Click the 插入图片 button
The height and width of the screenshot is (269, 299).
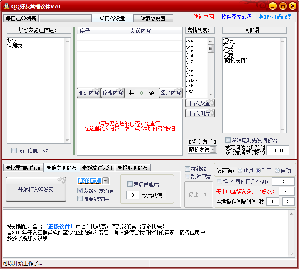coord(200,113)
